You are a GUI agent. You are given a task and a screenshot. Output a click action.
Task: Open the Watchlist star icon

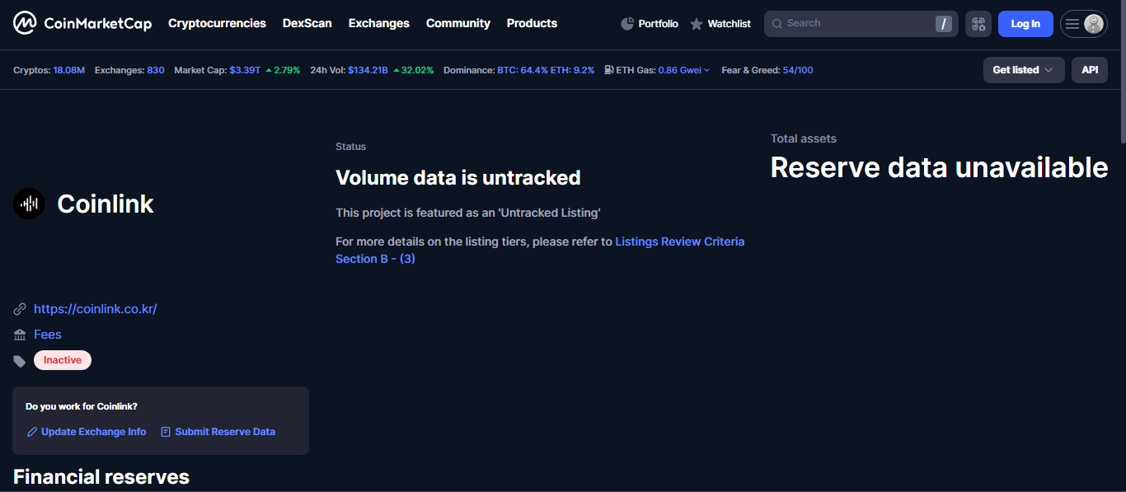[697, 24]
